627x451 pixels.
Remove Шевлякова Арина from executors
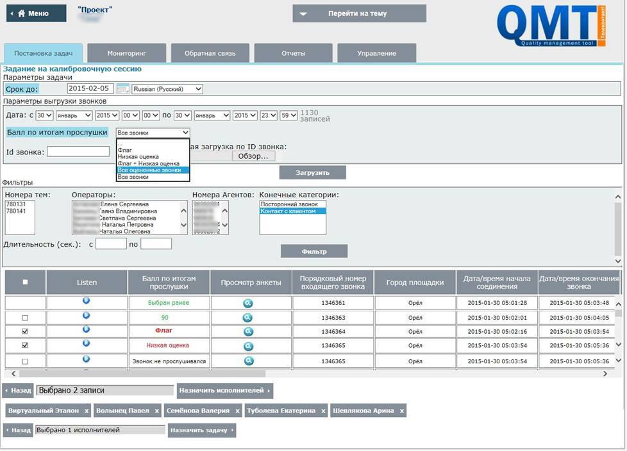[x=401, y=411]
